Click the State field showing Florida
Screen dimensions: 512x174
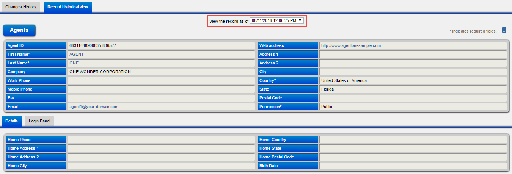pyautogui.click(x=413, y=89)
